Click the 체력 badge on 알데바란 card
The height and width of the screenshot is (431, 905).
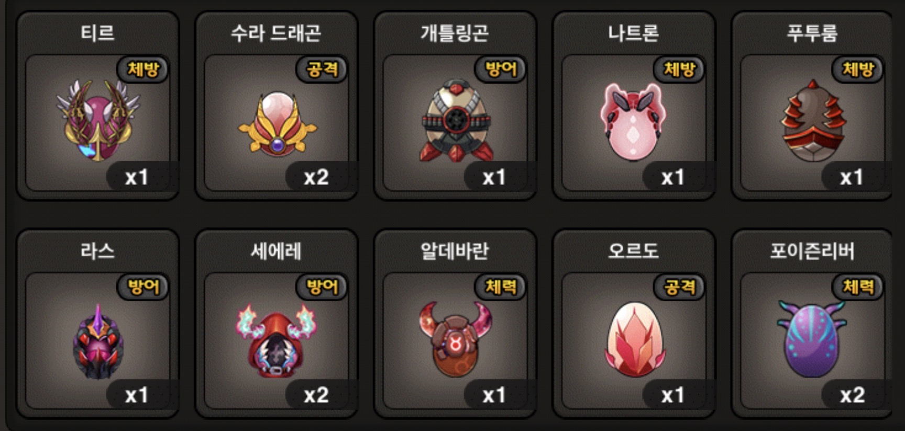(501, 287)
